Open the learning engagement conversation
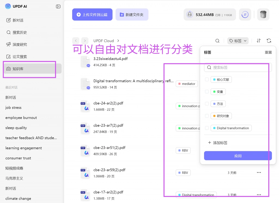 click(23, 148)
